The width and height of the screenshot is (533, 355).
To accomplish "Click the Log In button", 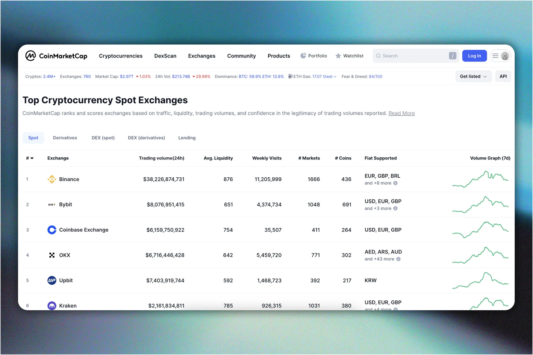I will tap(474, 56).
